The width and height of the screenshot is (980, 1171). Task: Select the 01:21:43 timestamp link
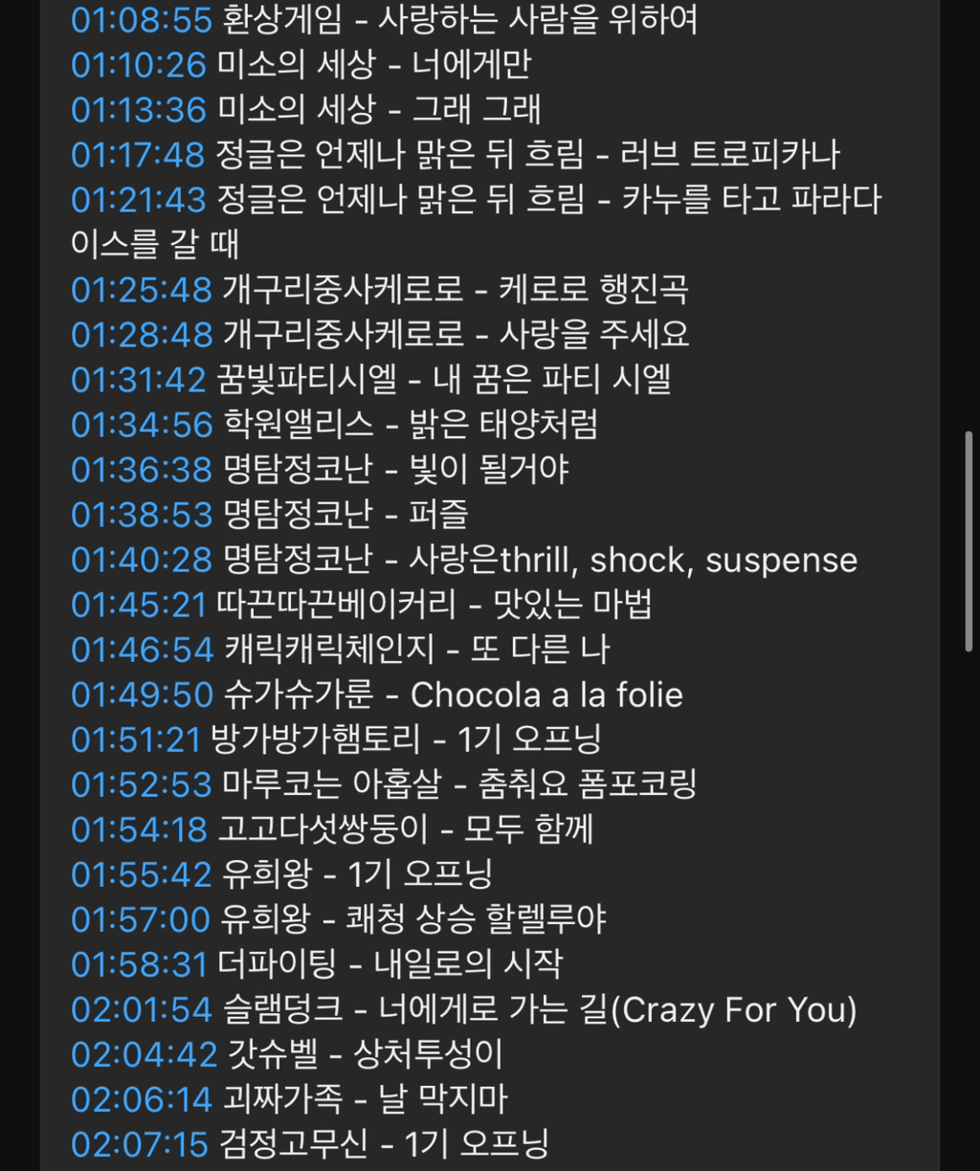point(139,199)
